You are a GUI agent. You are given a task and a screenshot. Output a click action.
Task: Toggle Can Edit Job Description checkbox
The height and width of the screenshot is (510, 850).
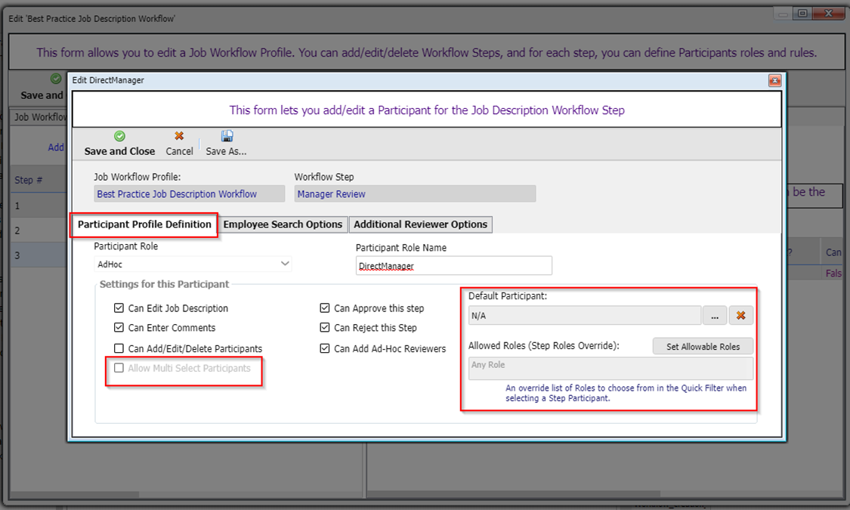[x=119, y=308]
